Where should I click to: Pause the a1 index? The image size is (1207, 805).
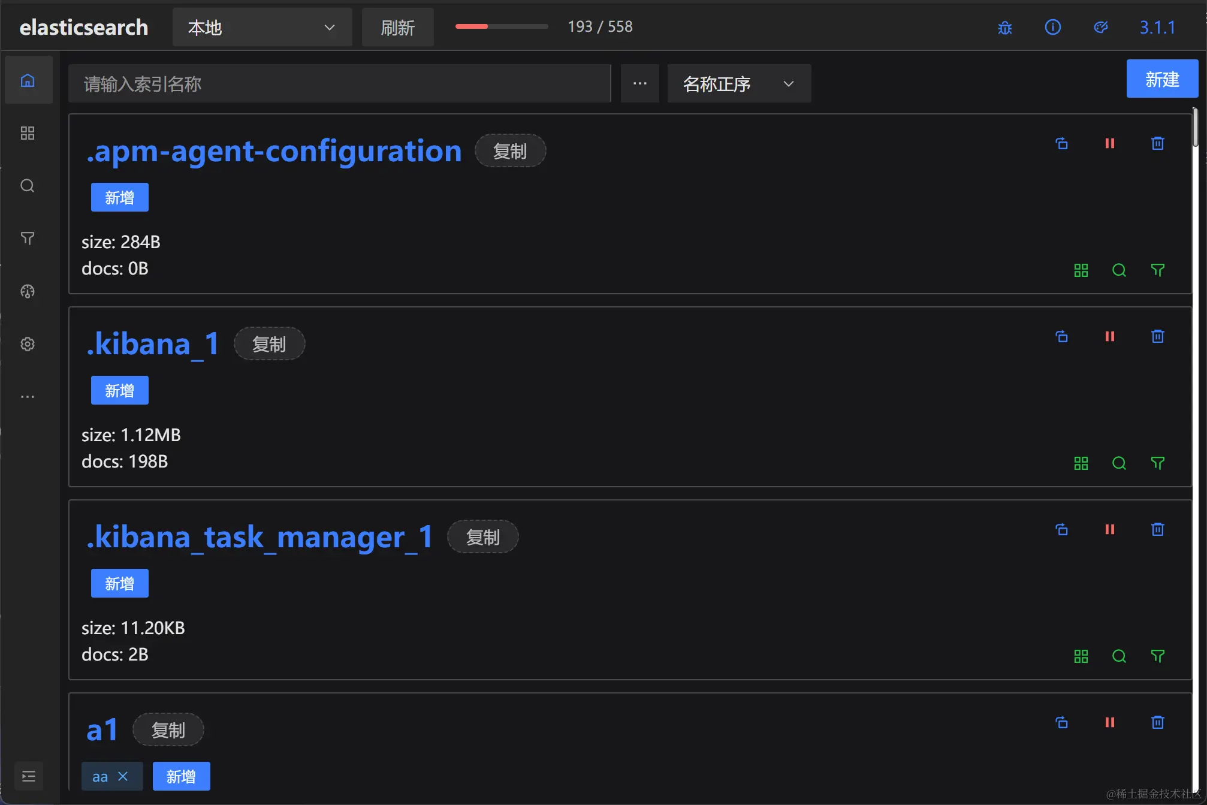1109,722
